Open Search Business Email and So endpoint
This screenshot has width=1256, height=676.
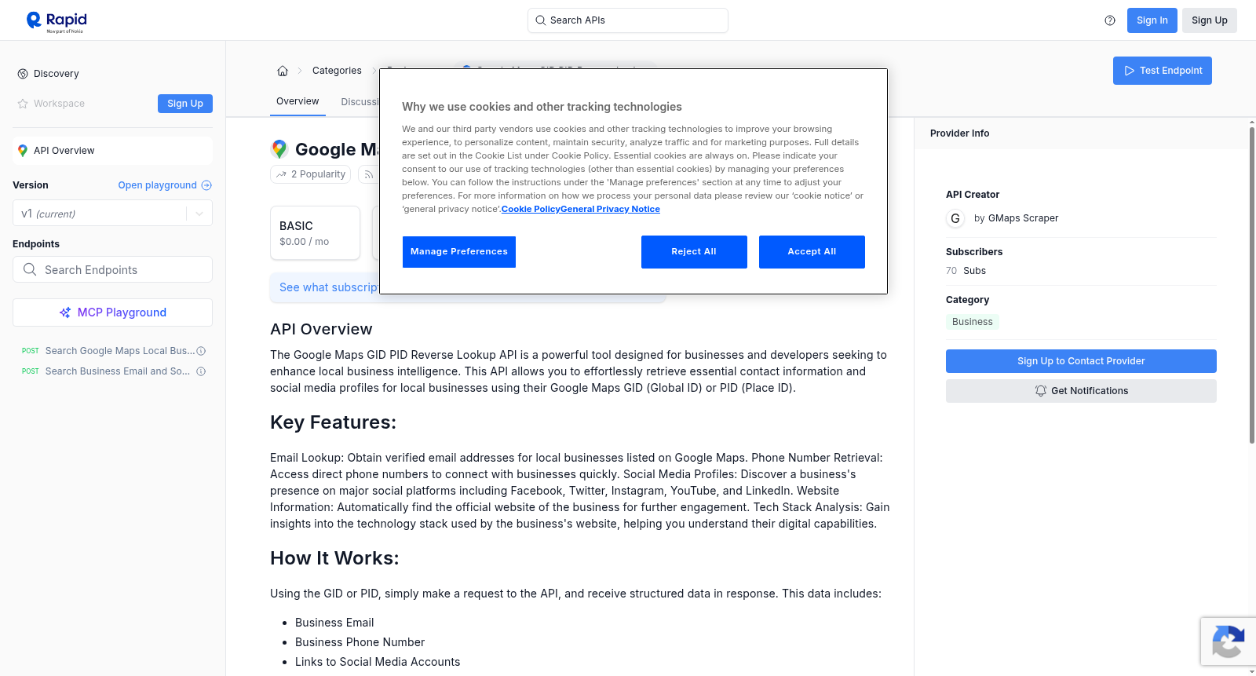click(x=118, y=371)
